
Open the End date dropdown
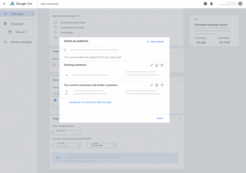tap(102, 145)
